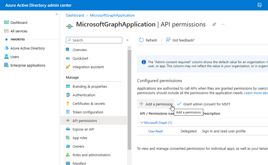Screen dimensions: 268x165
Task: Open the App roles page
Action: click(x=80, y=138)
